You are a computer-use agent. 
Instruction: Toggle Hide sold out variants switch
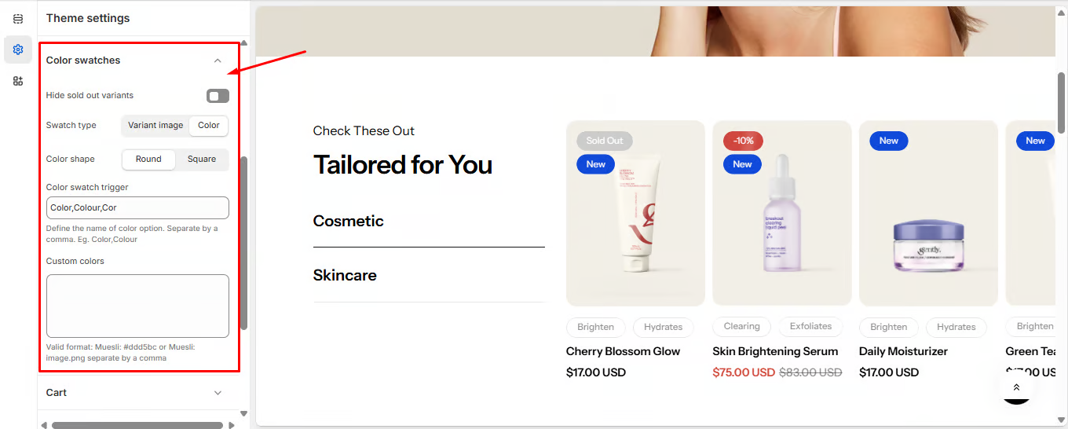pos(218,96)
